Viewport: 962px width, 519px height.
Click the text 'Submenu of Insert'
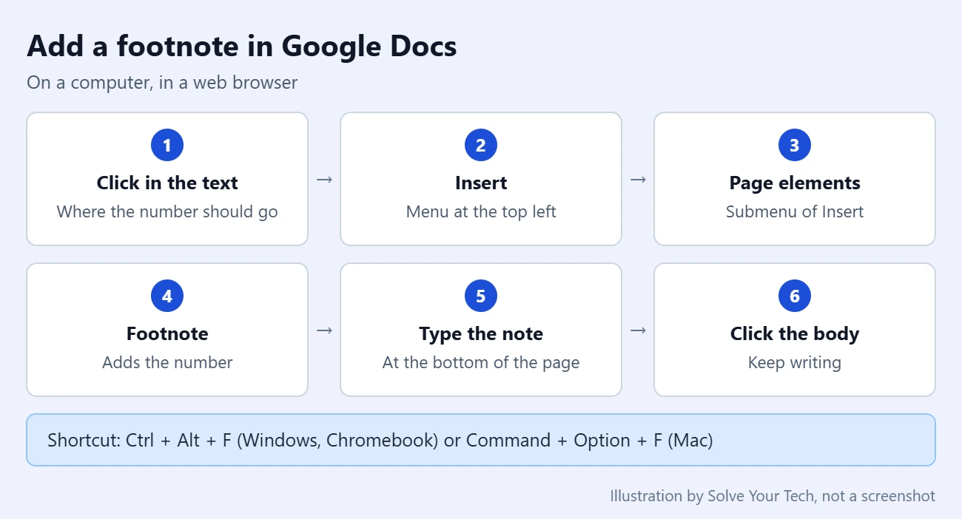click(x=795, y=212)
